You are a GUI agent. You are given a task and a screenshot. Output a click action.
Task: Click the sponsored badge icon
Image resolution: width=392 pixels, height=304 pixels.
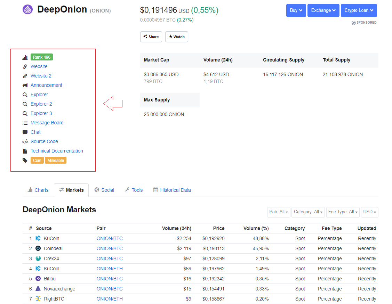click(353, 23)
